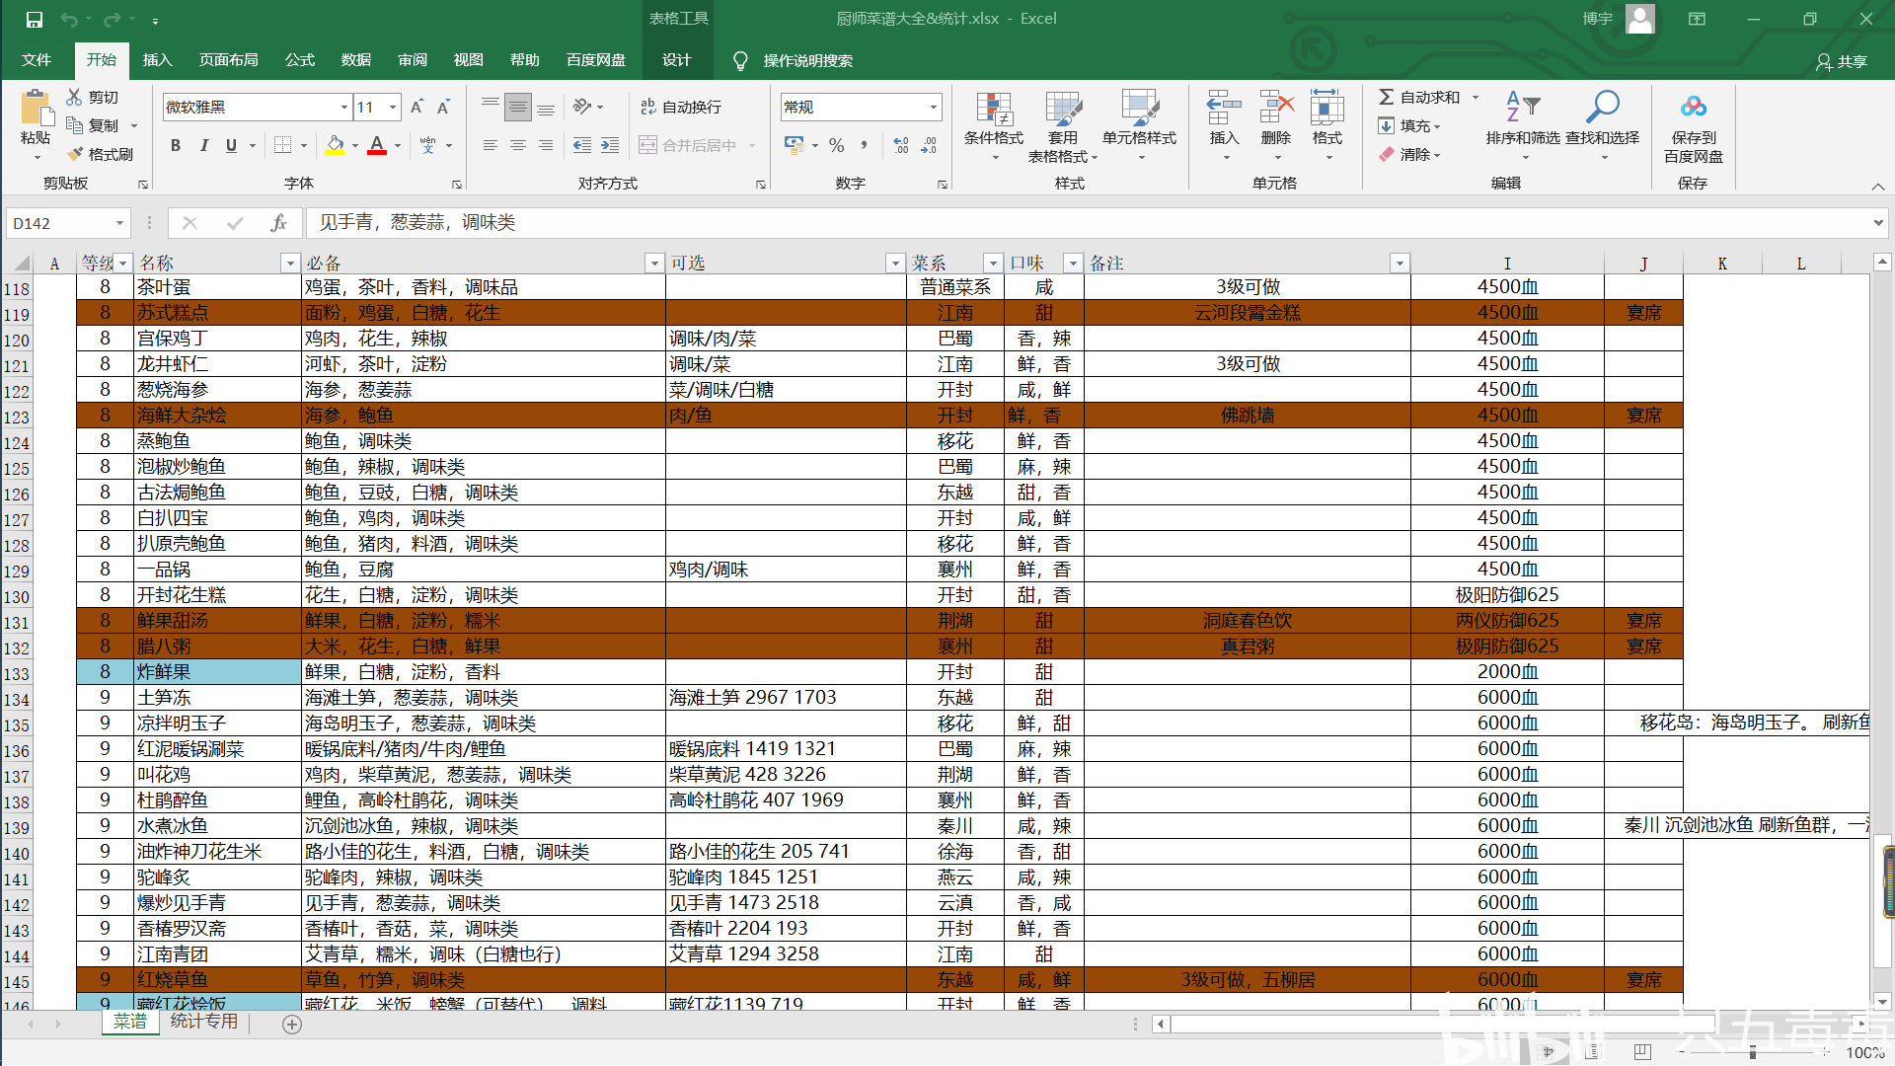The width and height of the screenshot is (1895, 1066).
Task: Click the formula bar input field
Action: (1090, 223)
